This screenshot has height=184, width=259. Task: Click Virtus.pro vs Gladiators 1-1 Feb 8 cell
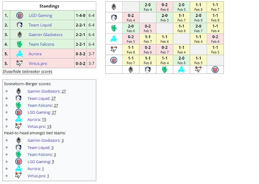point(131,50)
